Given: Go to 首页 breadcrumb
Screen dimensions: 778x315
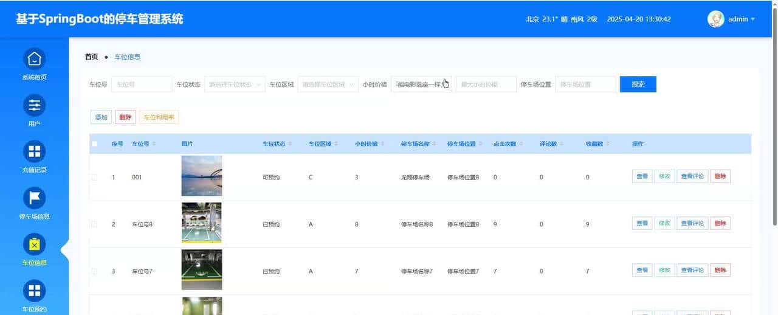Looking at the screenshot, I should click(91, 57).
